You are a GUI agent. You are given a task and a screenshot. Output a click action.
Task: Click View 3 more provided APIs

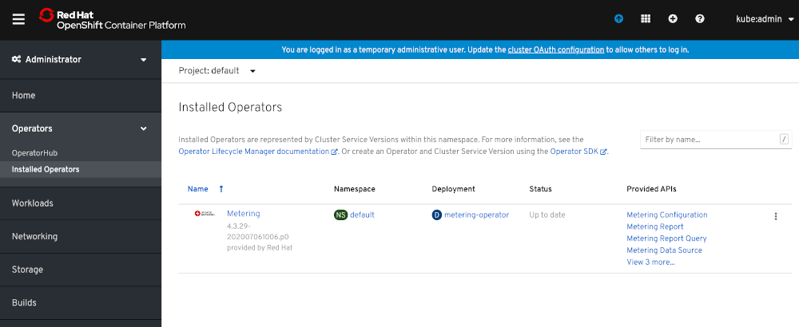(650, 262)
